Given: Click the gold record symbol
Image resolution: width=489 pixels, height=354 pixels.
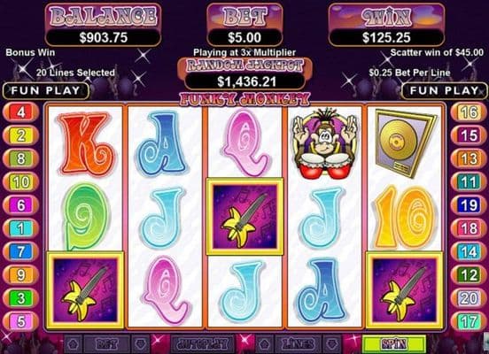Looking at the screenshot, I should click(x=405, y=142).
